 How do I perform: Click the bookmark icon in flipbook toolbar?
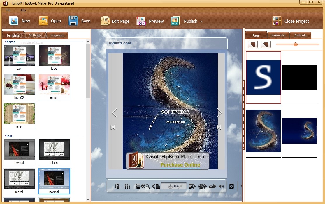tap(117, 186)
